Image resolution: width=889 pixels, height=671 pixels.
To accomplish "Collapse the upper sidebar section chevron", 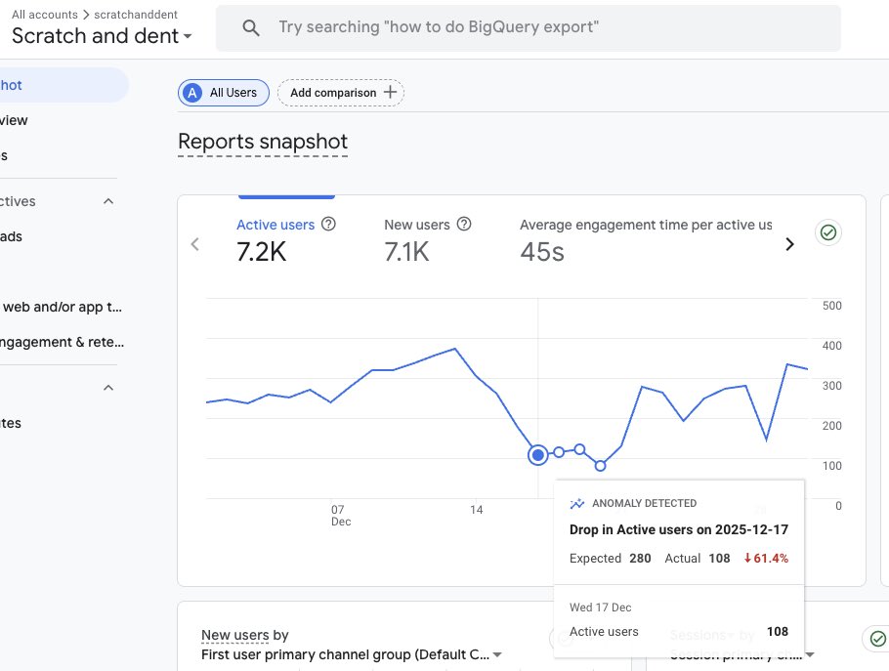I will click(x=108, y=201).
